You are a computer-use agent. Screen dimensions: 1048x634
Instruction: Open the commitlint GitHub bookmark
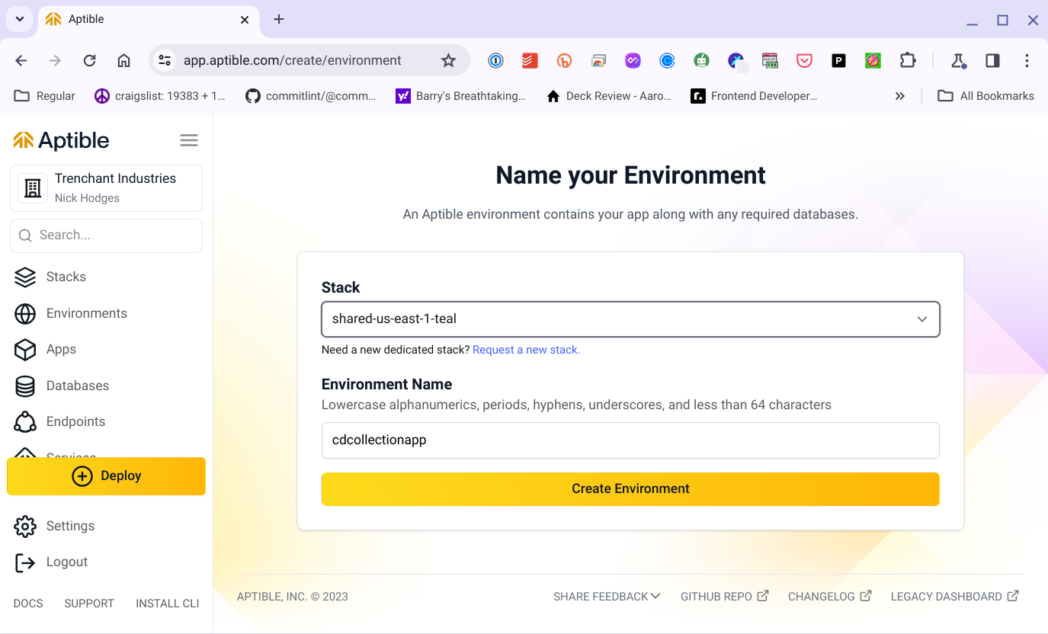(x=311, y=96)
